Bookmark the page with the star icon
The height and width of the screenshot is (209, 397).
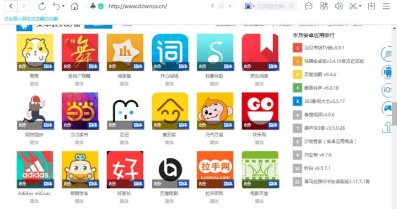click(x=221, y=6)
